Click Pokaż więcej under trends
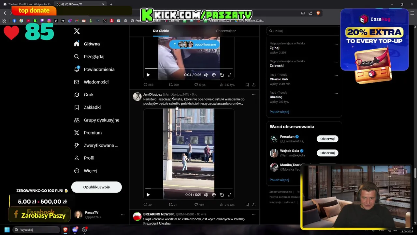 pyautogui.click(x=279, y=112)
